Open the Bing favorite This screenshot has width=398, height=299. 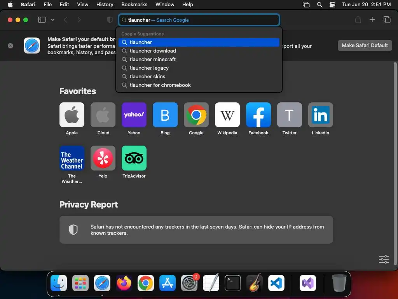coord(165,115)
